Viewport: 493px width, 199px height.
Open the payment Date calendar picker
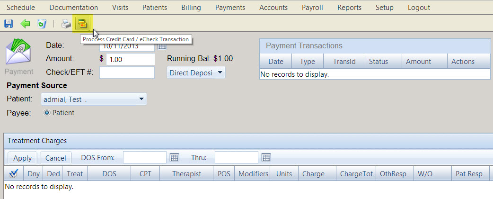(x=162, y=46)
